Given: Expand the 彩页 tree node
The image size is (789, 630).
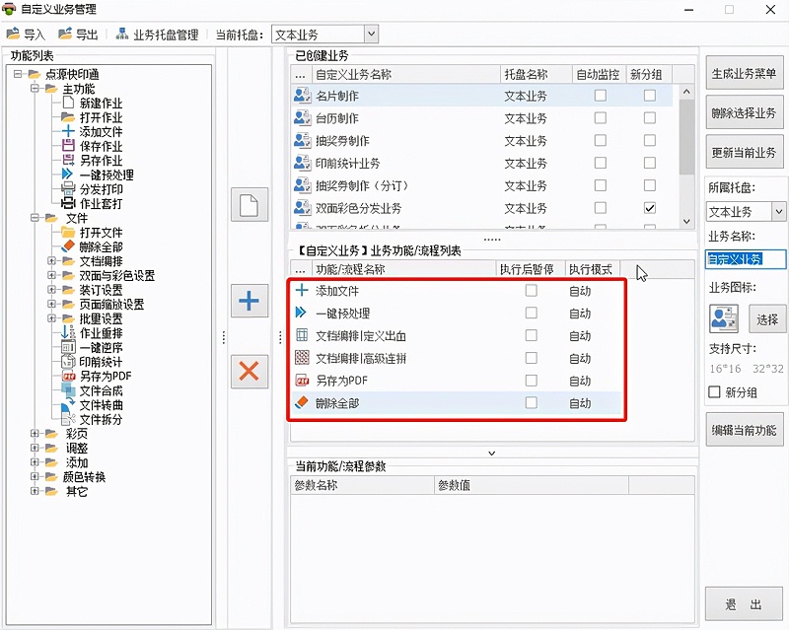Looking at the screenshot, I should coord(35,433).
